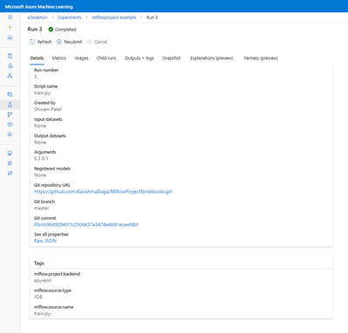
Task: Click the Resubmit button
Action: point(70,42)
